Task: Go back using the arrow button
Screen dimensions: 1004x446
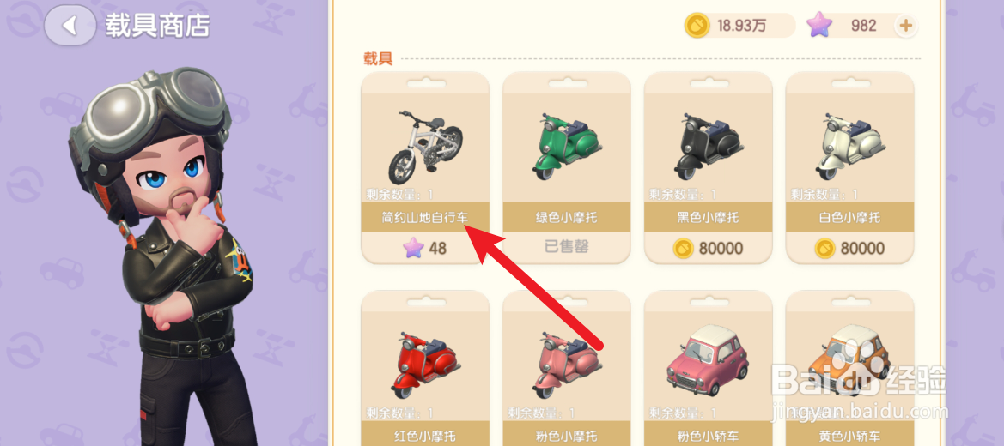Action: [x=70, y=26]
